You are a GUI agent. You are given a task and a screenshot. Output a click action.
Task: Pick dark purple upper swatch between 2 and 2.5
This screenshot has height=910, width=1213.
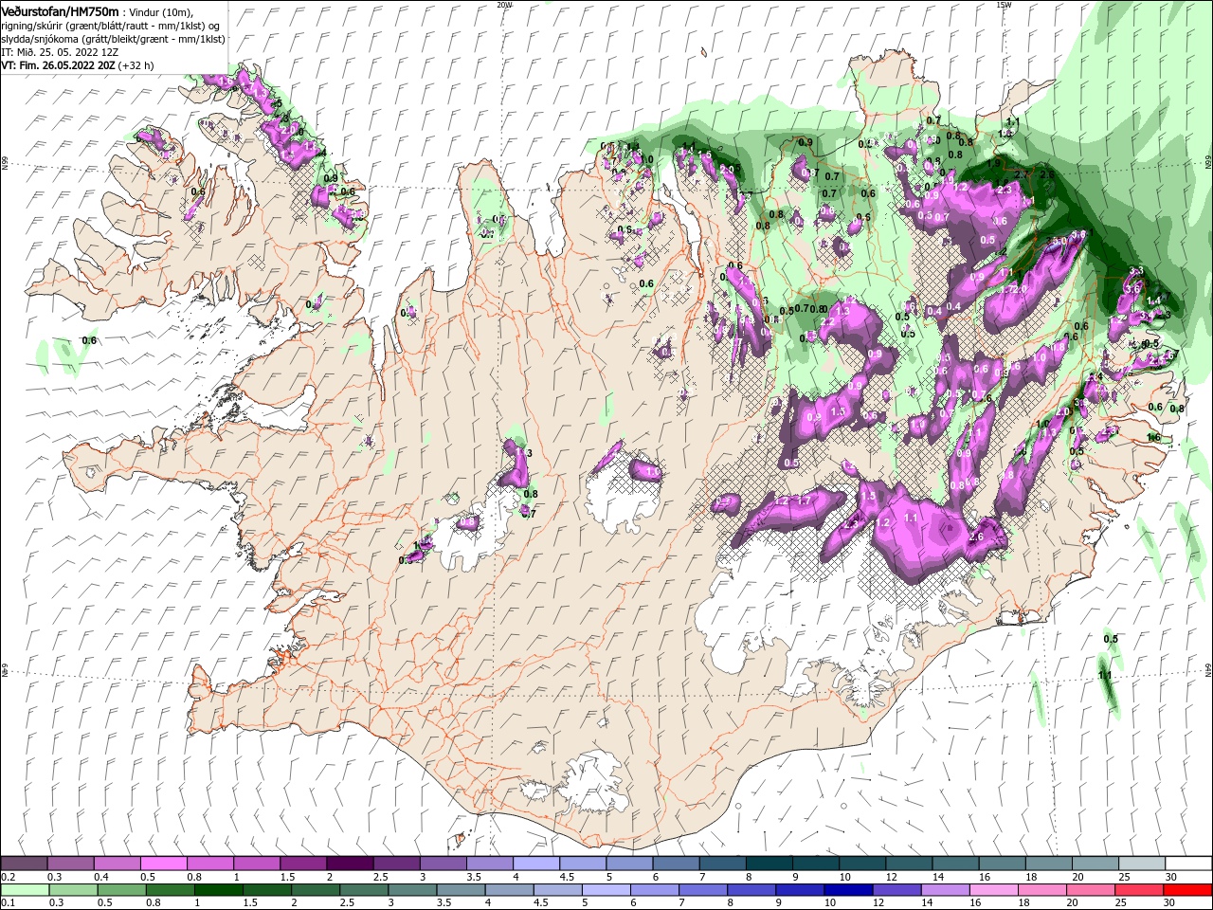[x=349, y=864]
